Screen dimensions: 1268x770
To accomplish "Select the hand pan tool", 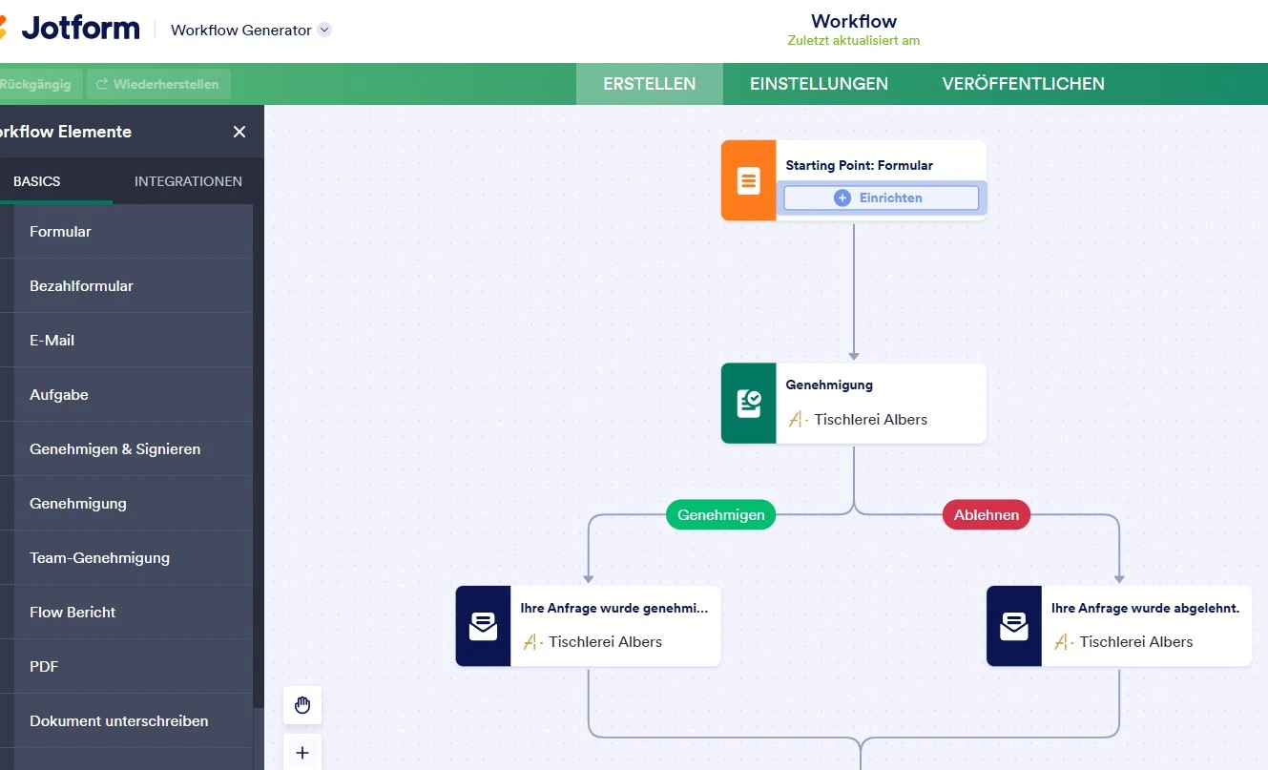I will click(x=302, y=705).
